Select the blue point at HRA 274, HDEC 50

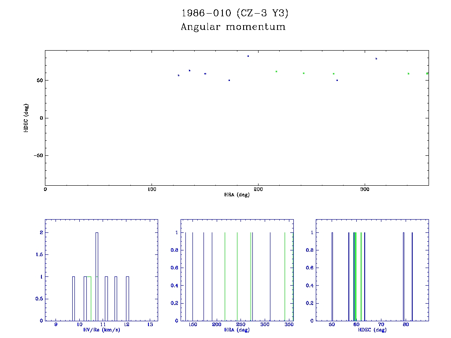(x=337, y=80)
